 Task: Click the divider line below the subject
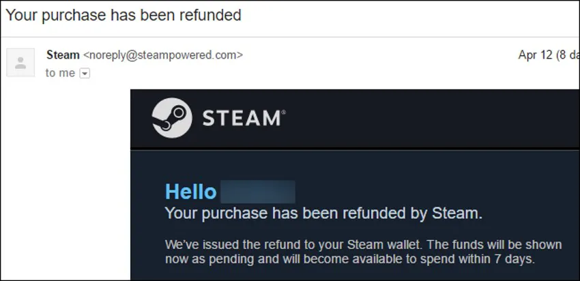290,37
